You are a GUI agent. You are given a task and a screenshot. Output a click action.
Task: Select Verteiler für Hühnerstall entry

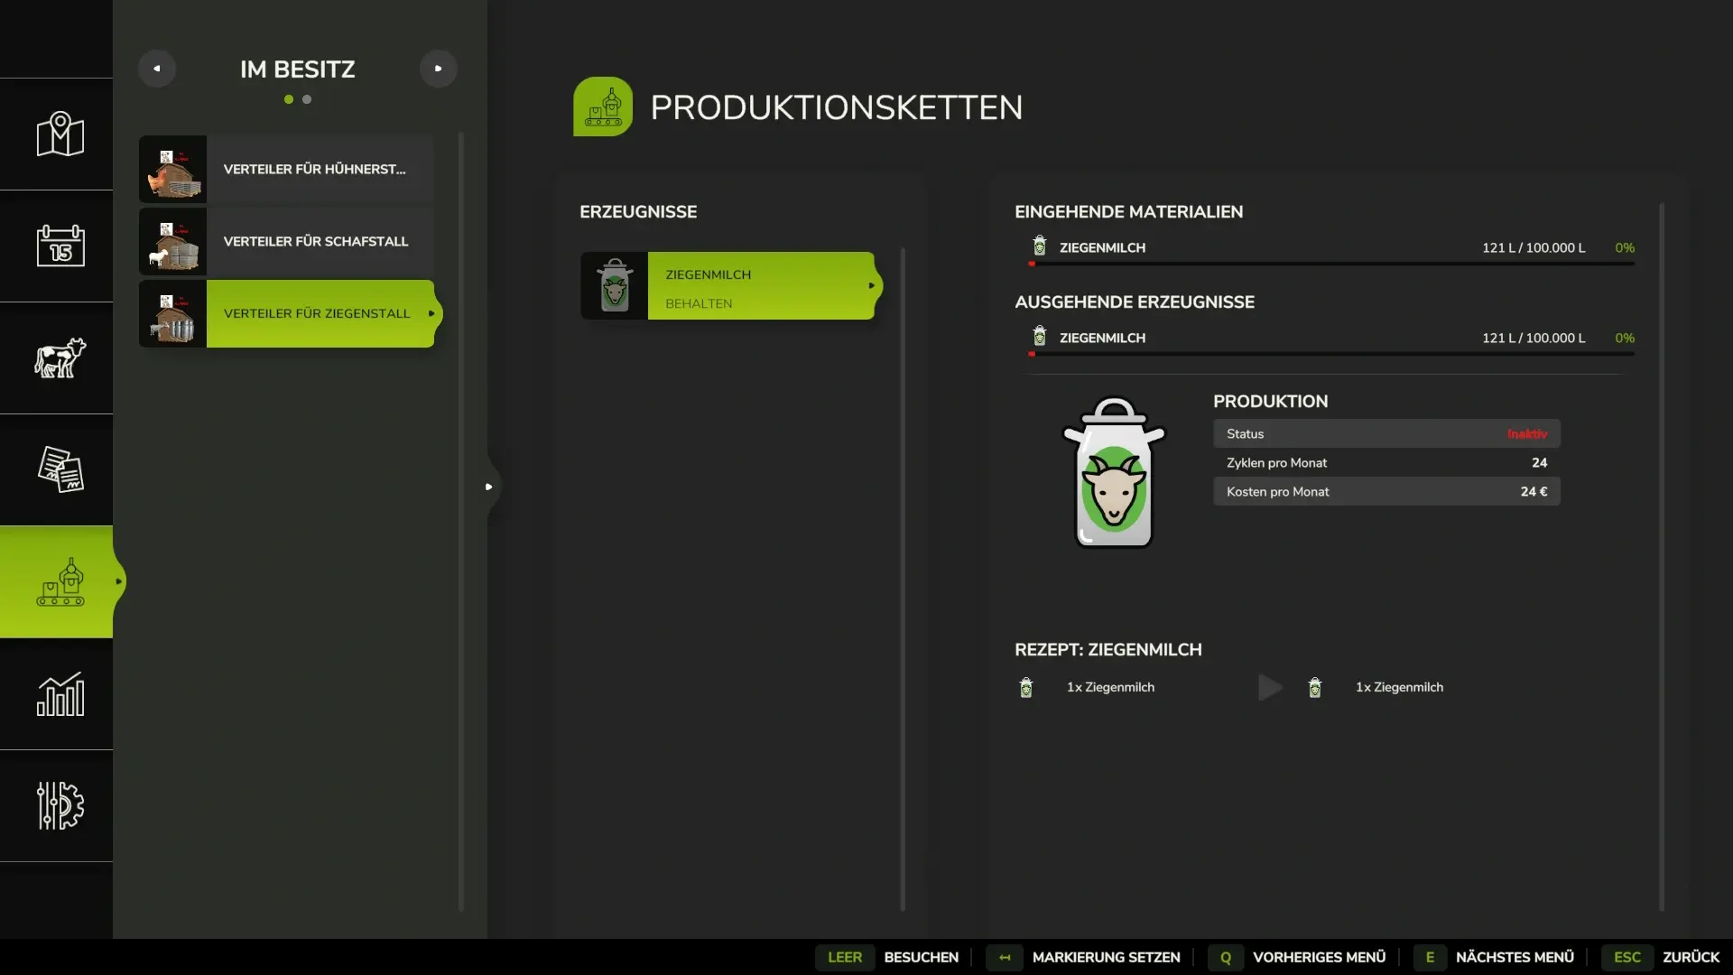point(286,169)
